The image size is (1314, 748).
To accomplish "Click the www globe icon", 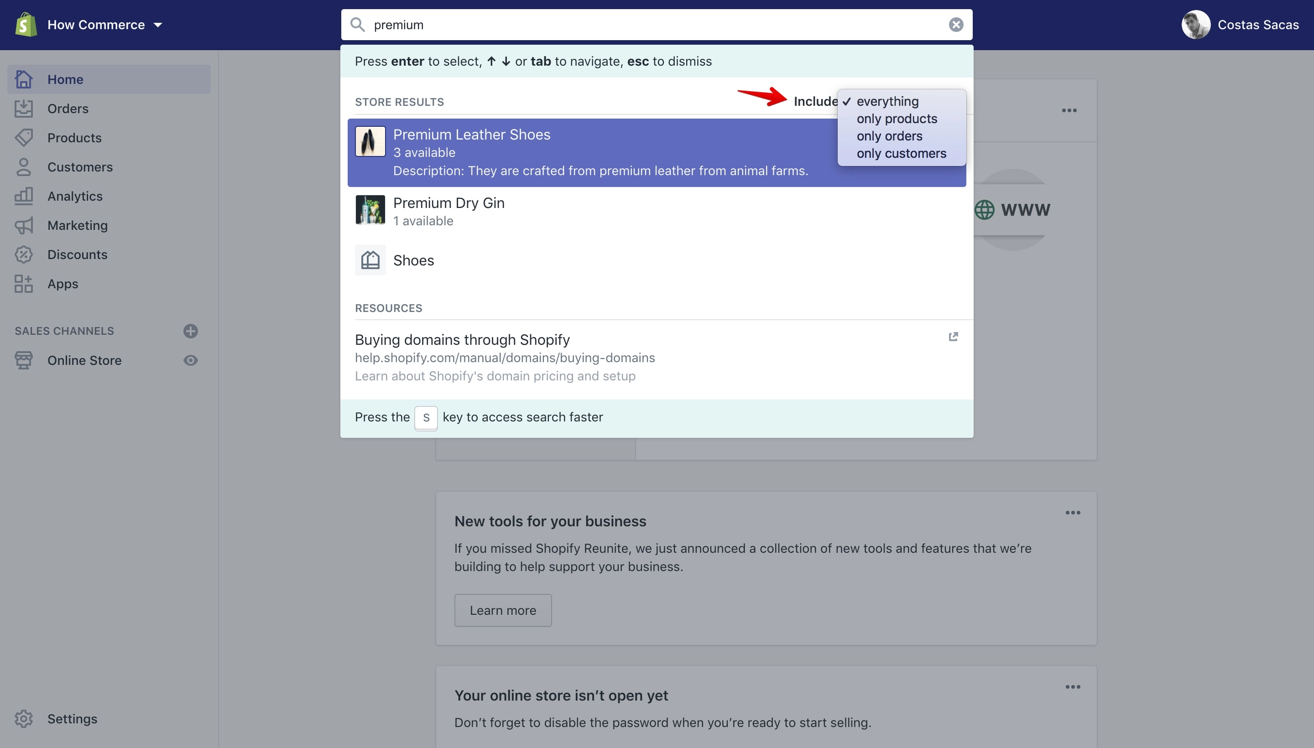I will pos(984,210).
